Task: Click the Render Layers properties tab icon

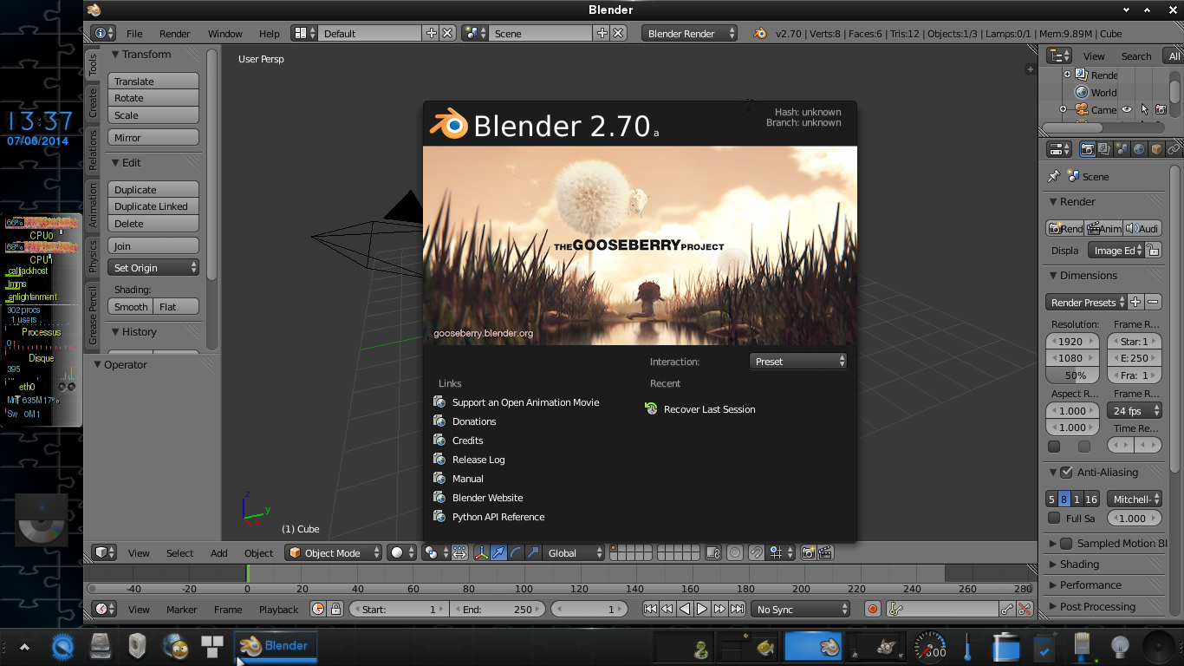Action: (1104, 150)
